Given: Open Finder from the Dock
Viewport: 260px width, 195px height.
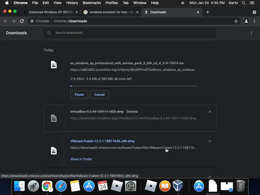Looking at the screenshot, I should pos(19,186).
